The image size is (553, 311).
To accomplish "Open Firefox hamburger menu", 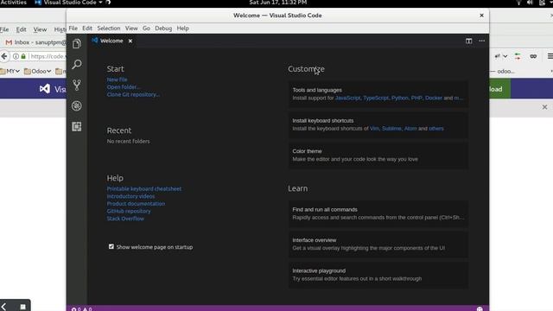I will 550,56.
